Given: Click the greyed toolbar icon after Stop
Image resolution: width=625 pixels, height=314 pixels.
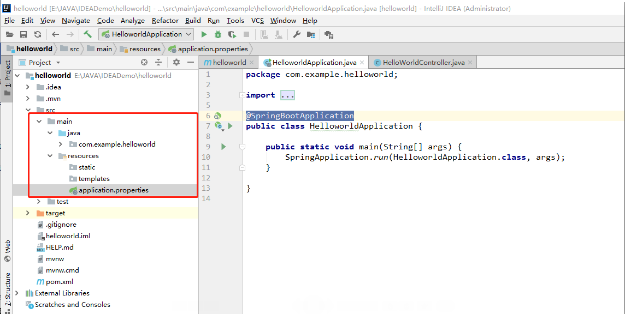Looking at the screenshot, I should point(264,35).
